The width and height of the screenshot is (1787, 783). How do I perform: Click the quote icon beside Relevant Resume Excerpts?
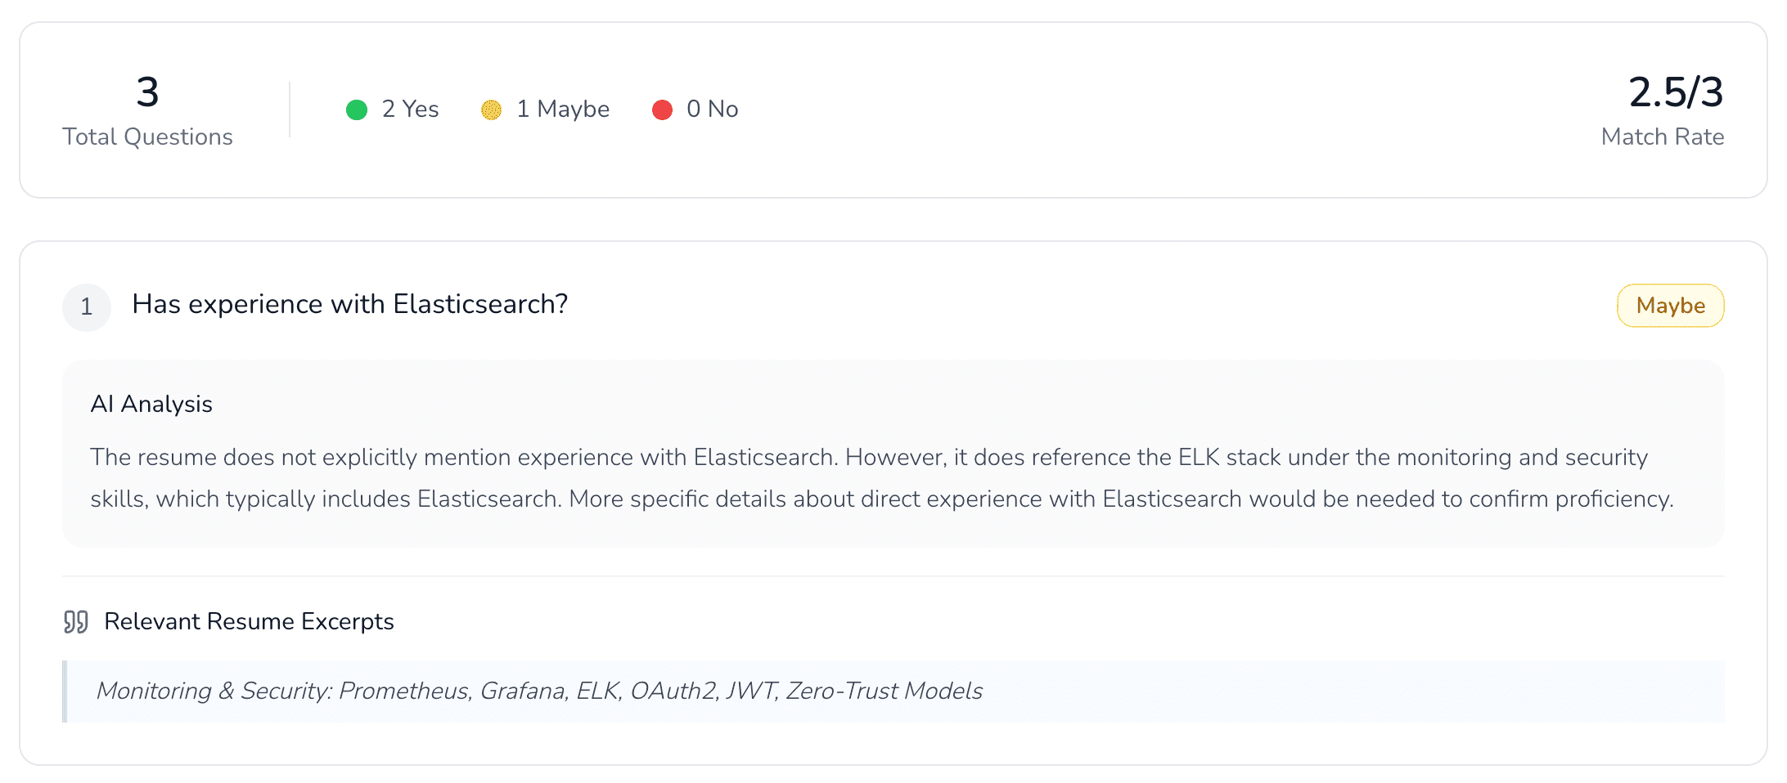76,622
